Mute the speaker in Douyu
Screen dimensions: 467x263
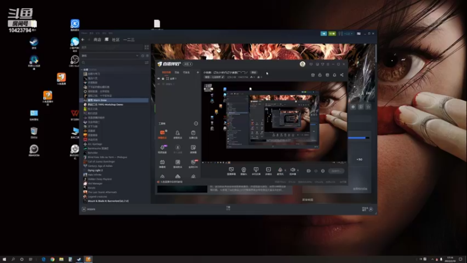point(293,171)
